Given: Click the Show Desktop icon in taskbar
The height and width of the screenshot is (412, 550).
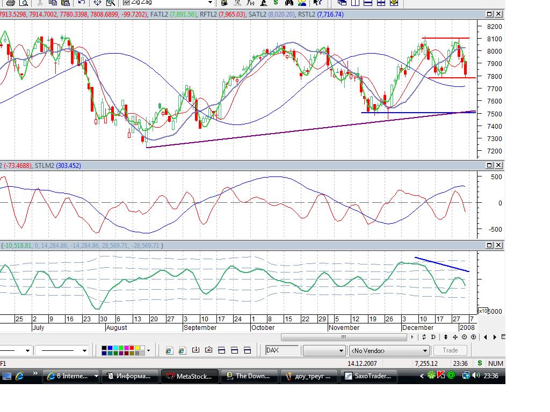Looking at the screenshot, I should point(6,376).
